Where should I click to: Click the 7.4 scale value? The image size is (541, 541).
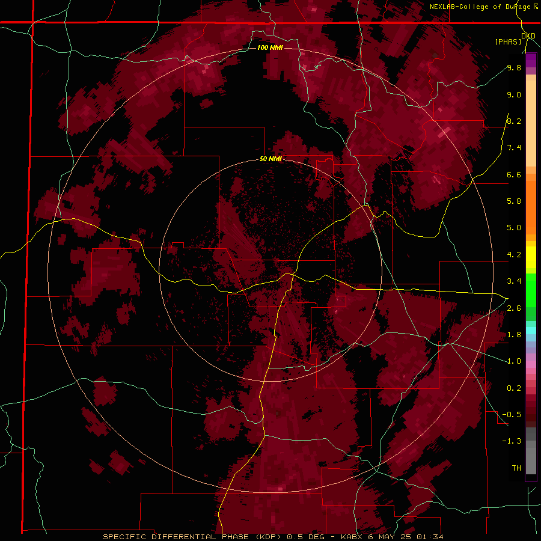pos(514,148)
